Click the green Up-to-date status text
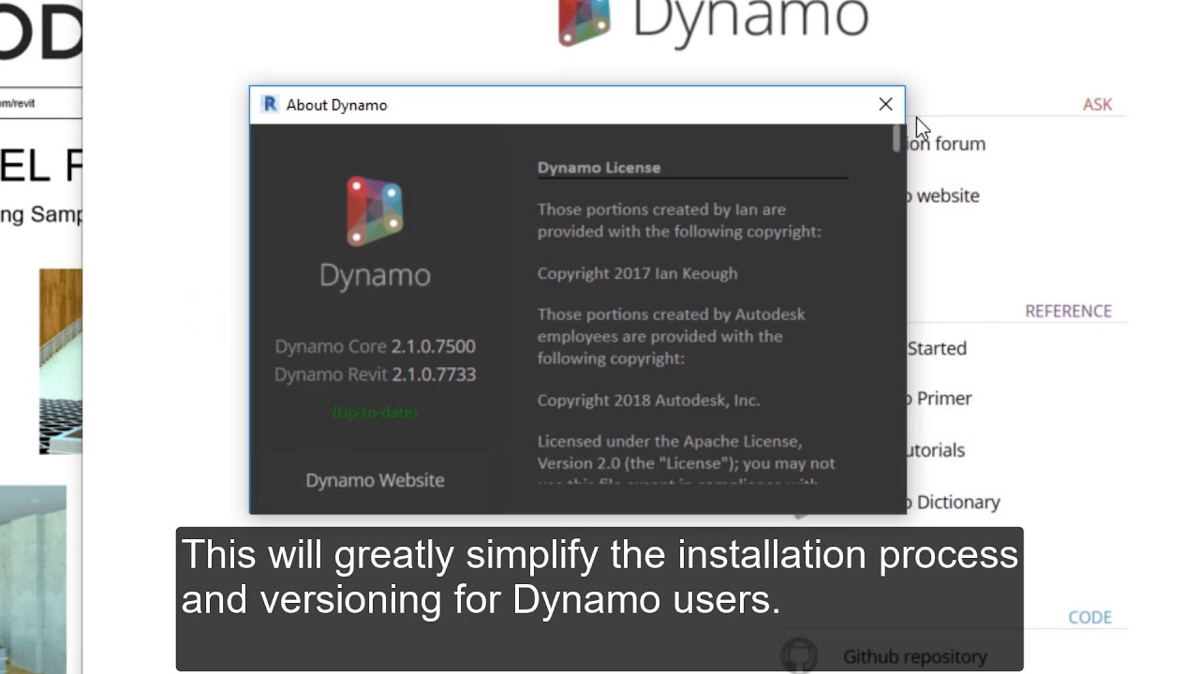The width and height of the screenshot is (1199, 674). pyautogui.click(x=375, y=412)
